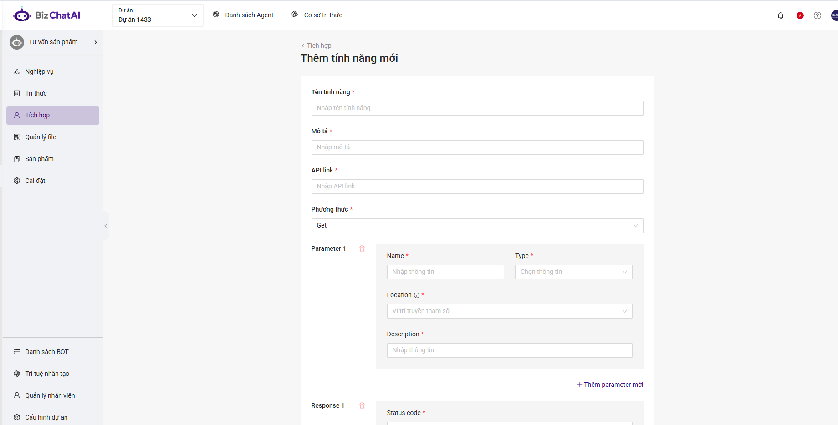Open Cài đặt in the sidebar
The image size is (838, 425).
point(53,181)
